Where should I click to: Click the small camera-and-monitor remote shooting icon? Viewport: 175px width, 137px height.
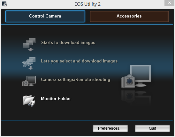point(29,81)
